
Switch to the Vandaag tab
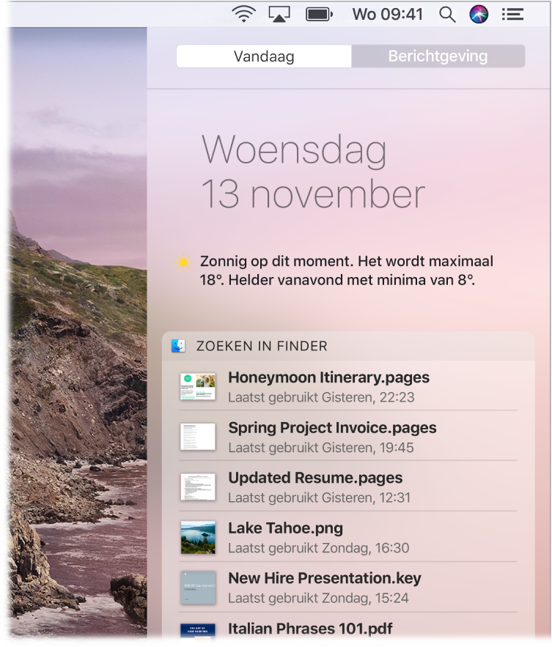pos(264,56)
